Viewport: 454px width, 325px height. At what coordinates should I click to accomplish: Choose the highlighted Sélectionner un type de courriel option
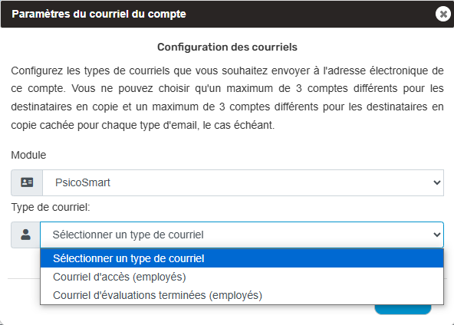[242, 258]
